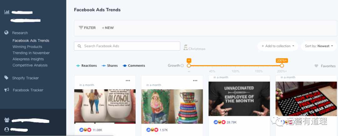This screenshot has height=136, width=338.
Task: Click the 155% label under Growth slider
Action: pyautogui.click(x=259, y=71)
